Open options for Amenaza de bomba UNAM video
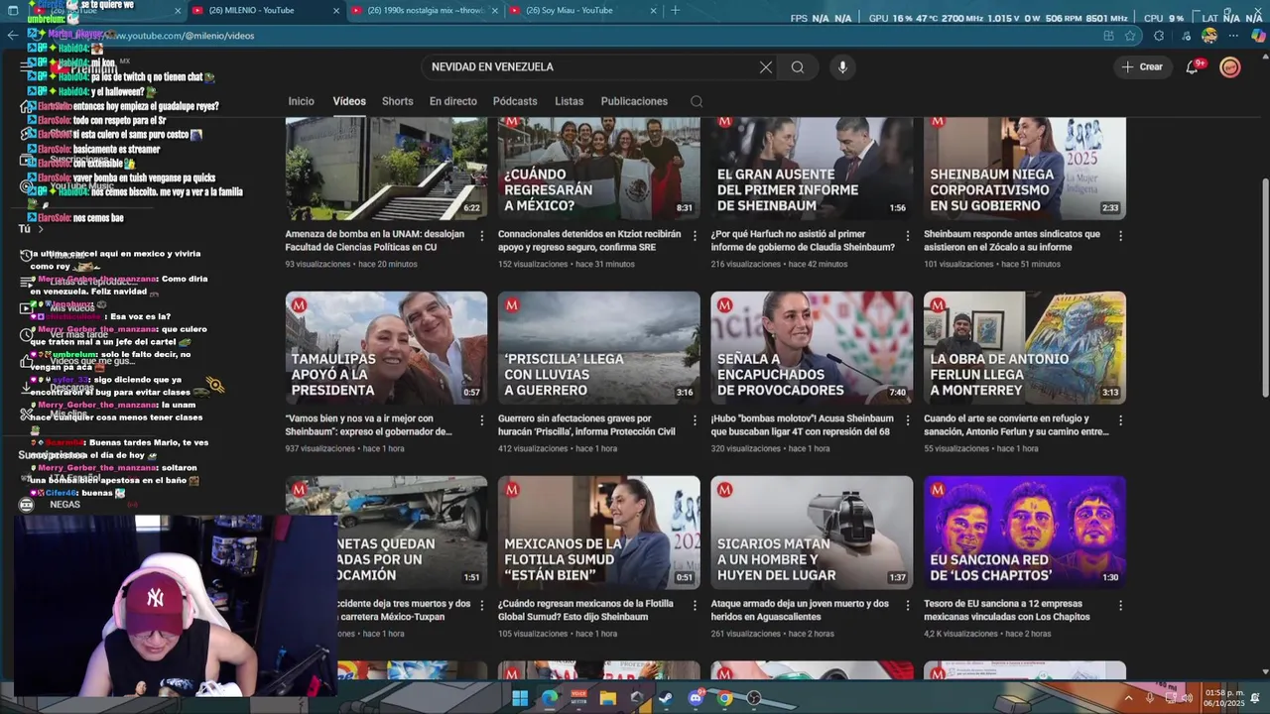 pyautogui.click(x=482, y=236)
